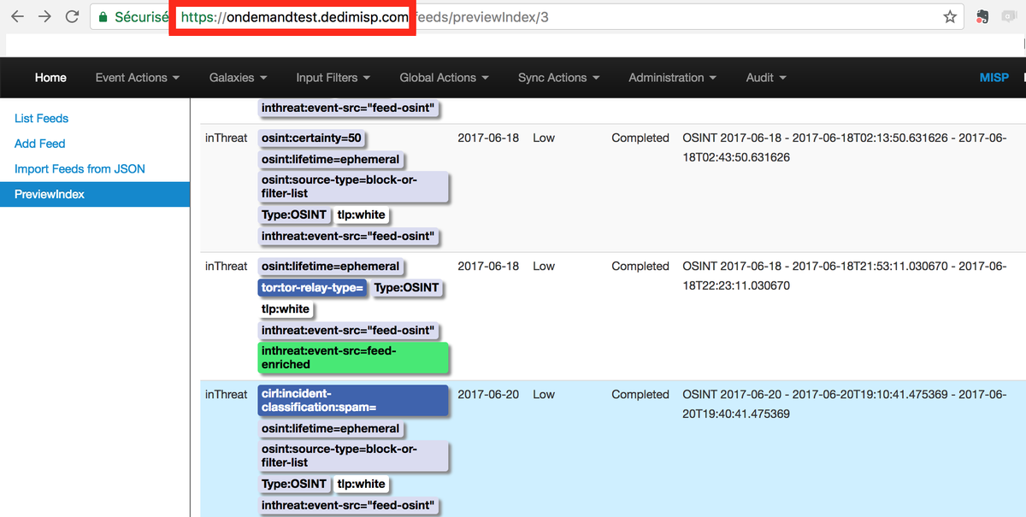
Task: Bookmark this page with the star icon
Action: tap(949, 15)
